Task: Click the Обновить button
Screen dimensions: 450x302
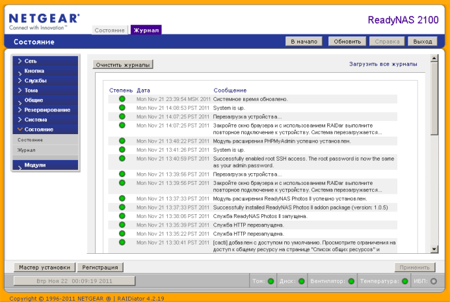Action: pyautogui.click(x=347, y=42)
